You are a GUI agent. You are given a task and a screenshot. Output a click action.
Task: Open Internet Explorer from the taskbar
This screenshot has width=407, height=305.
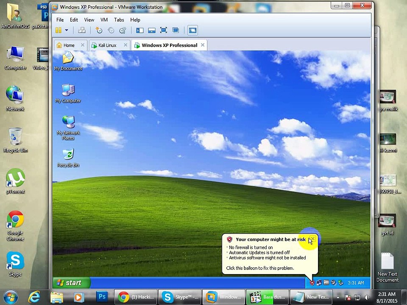pyautogui.click(x=34, y=297)
